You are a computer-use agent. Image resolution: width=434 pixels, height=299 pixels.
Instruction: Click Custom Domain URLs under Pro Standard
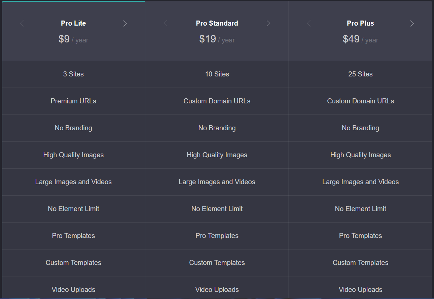[217, 101]
